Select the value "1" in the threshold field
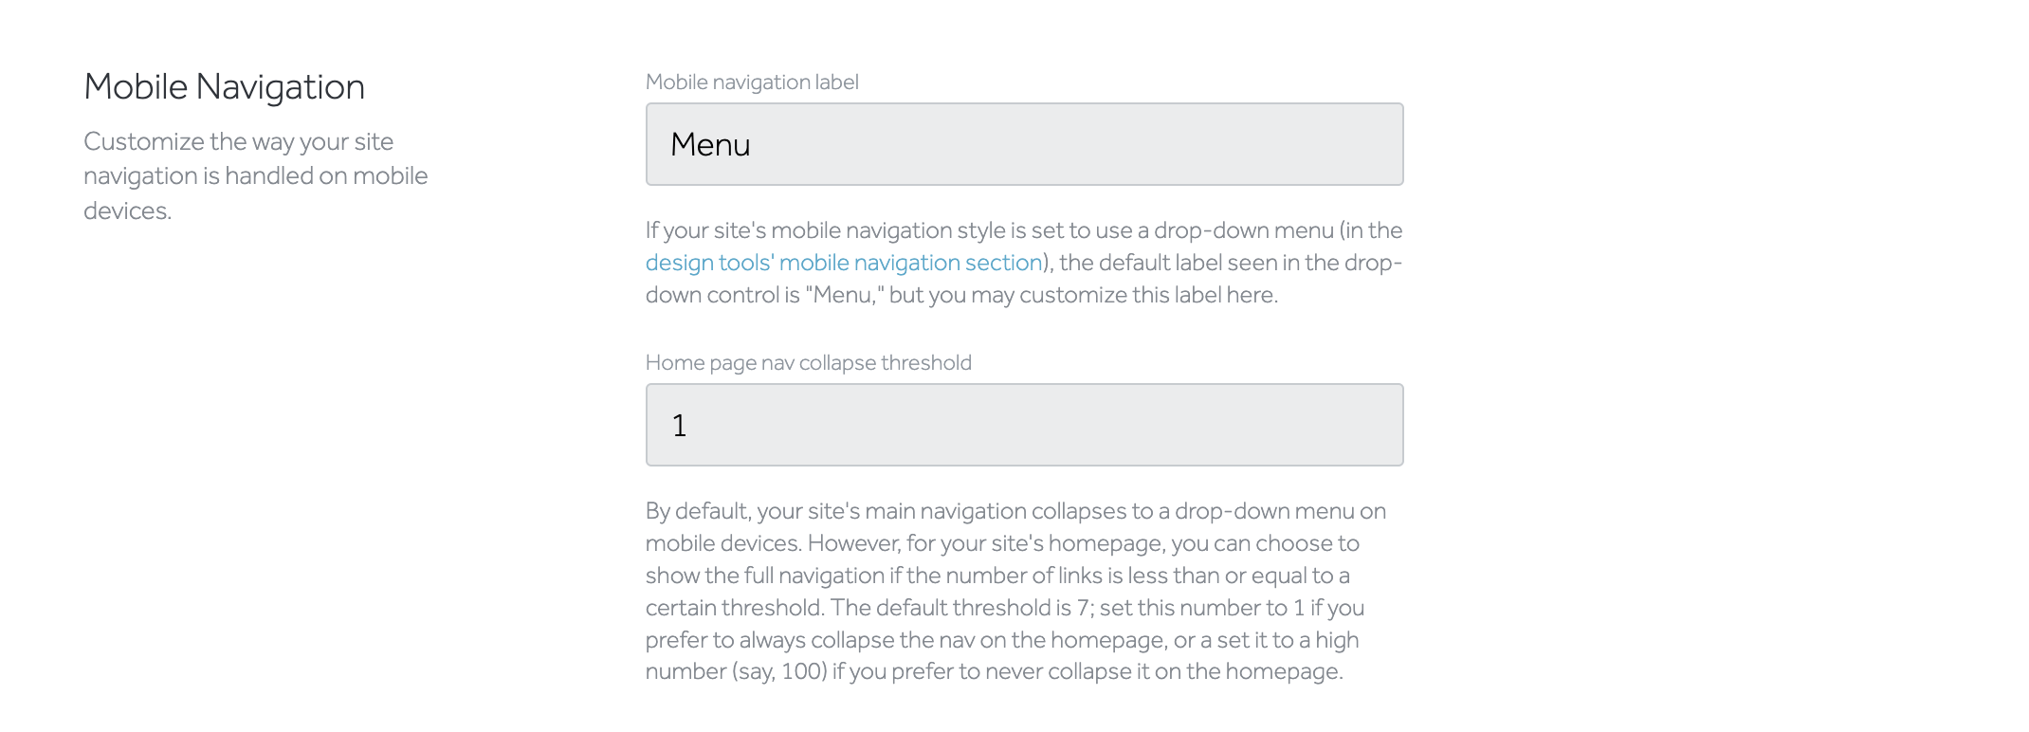 tap(681, 425)
